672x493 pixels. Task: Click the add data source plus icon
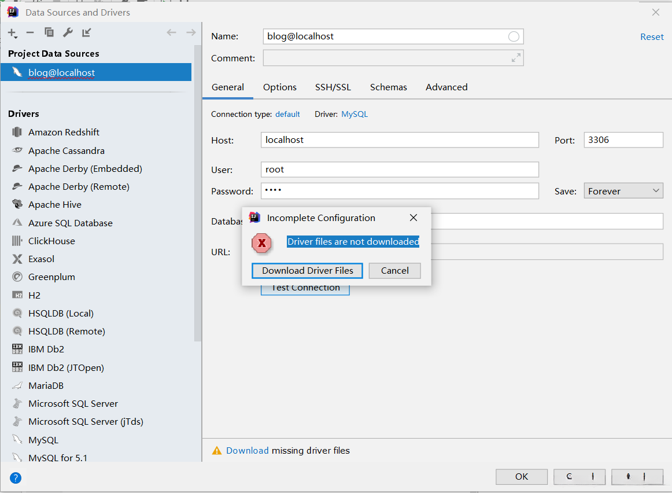click(12, 33)
